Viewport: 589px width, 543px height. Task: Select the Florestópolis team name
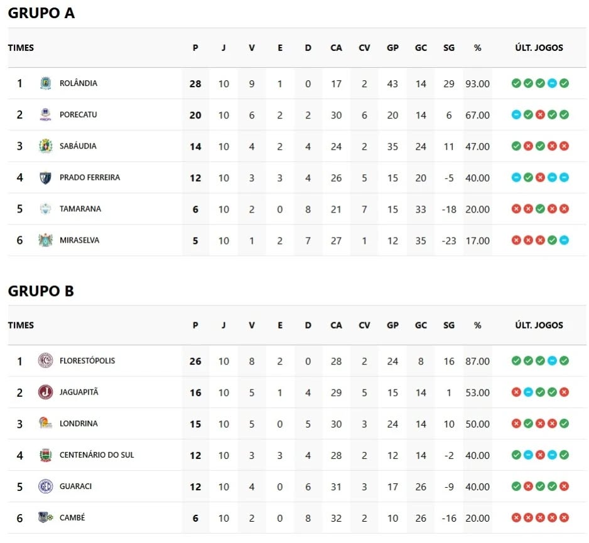tap(87, 361)
